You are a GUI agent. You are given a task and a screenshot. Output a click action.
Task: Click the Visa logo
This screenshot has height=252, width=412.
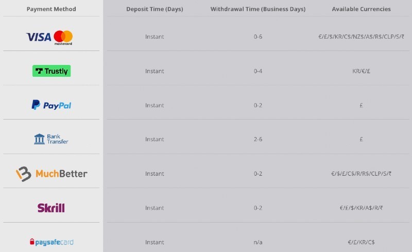39,37
